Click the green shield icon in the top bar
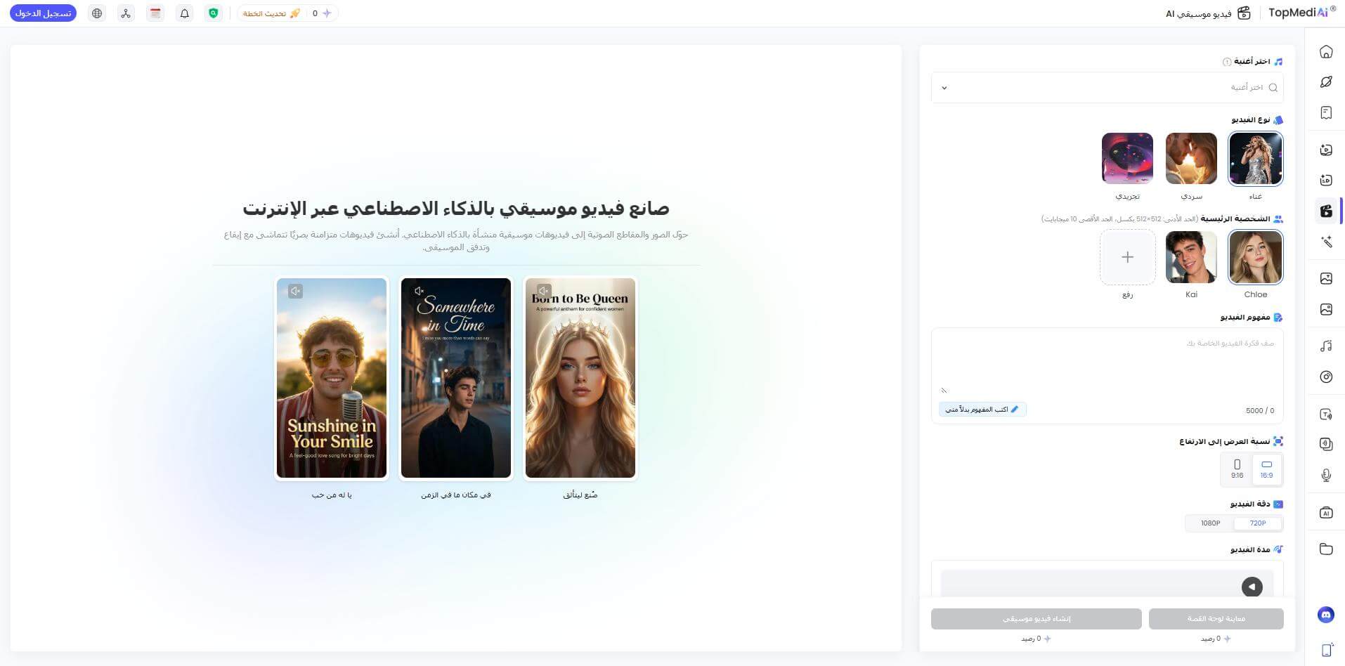Viewport: 1345px width, 666px height. point(214,13)
